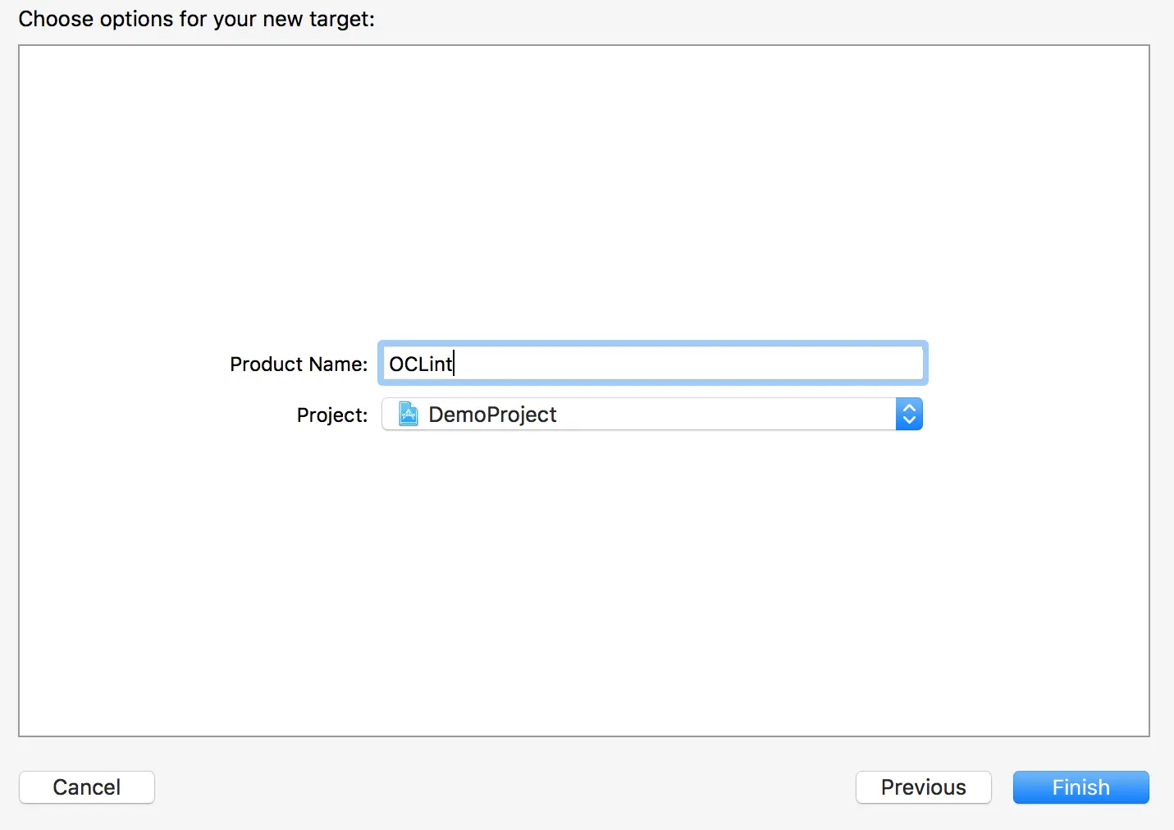Click the word "Finish" on the blue button
This screenshot has width=1174, height=830.
point(1080,787)
